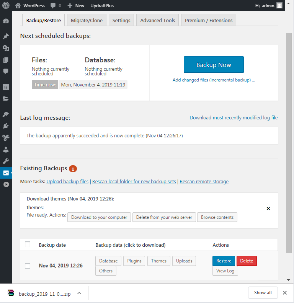Tick the Nov 04, 2019 12:26 backup checkbox
The image size is (294, 303).
pos(28,266)
